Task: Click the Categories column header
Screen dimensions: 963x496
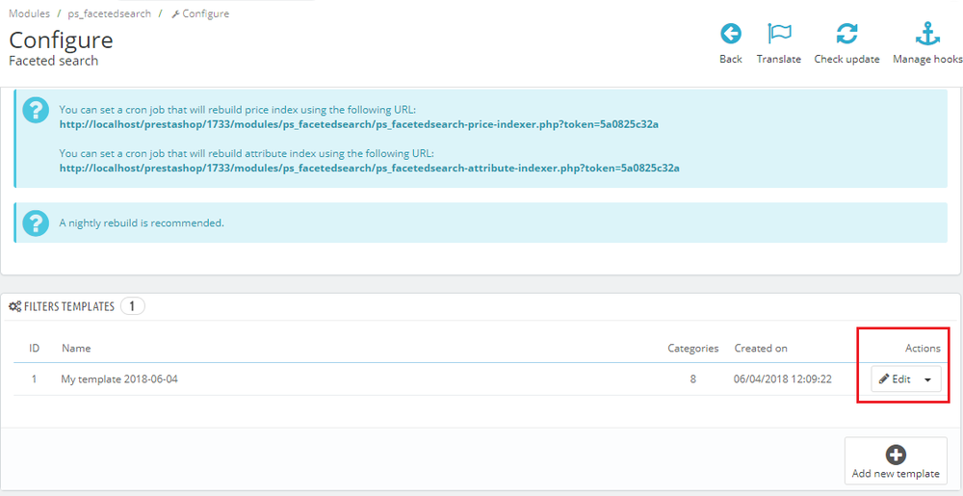Action: (x=692, y=348)
